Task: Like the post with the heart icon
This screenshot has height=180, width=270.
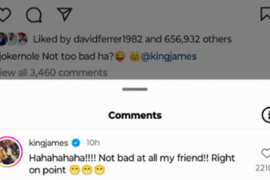Action: coord(5,15)
